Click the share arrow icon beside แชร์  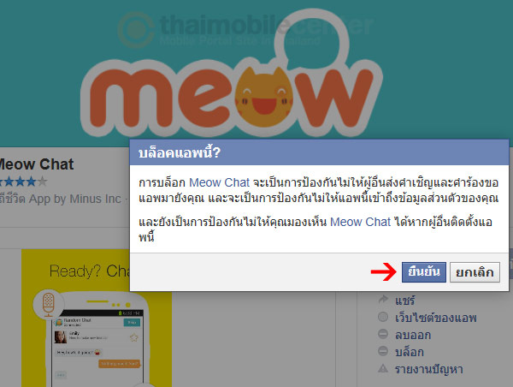click(383, 299)
